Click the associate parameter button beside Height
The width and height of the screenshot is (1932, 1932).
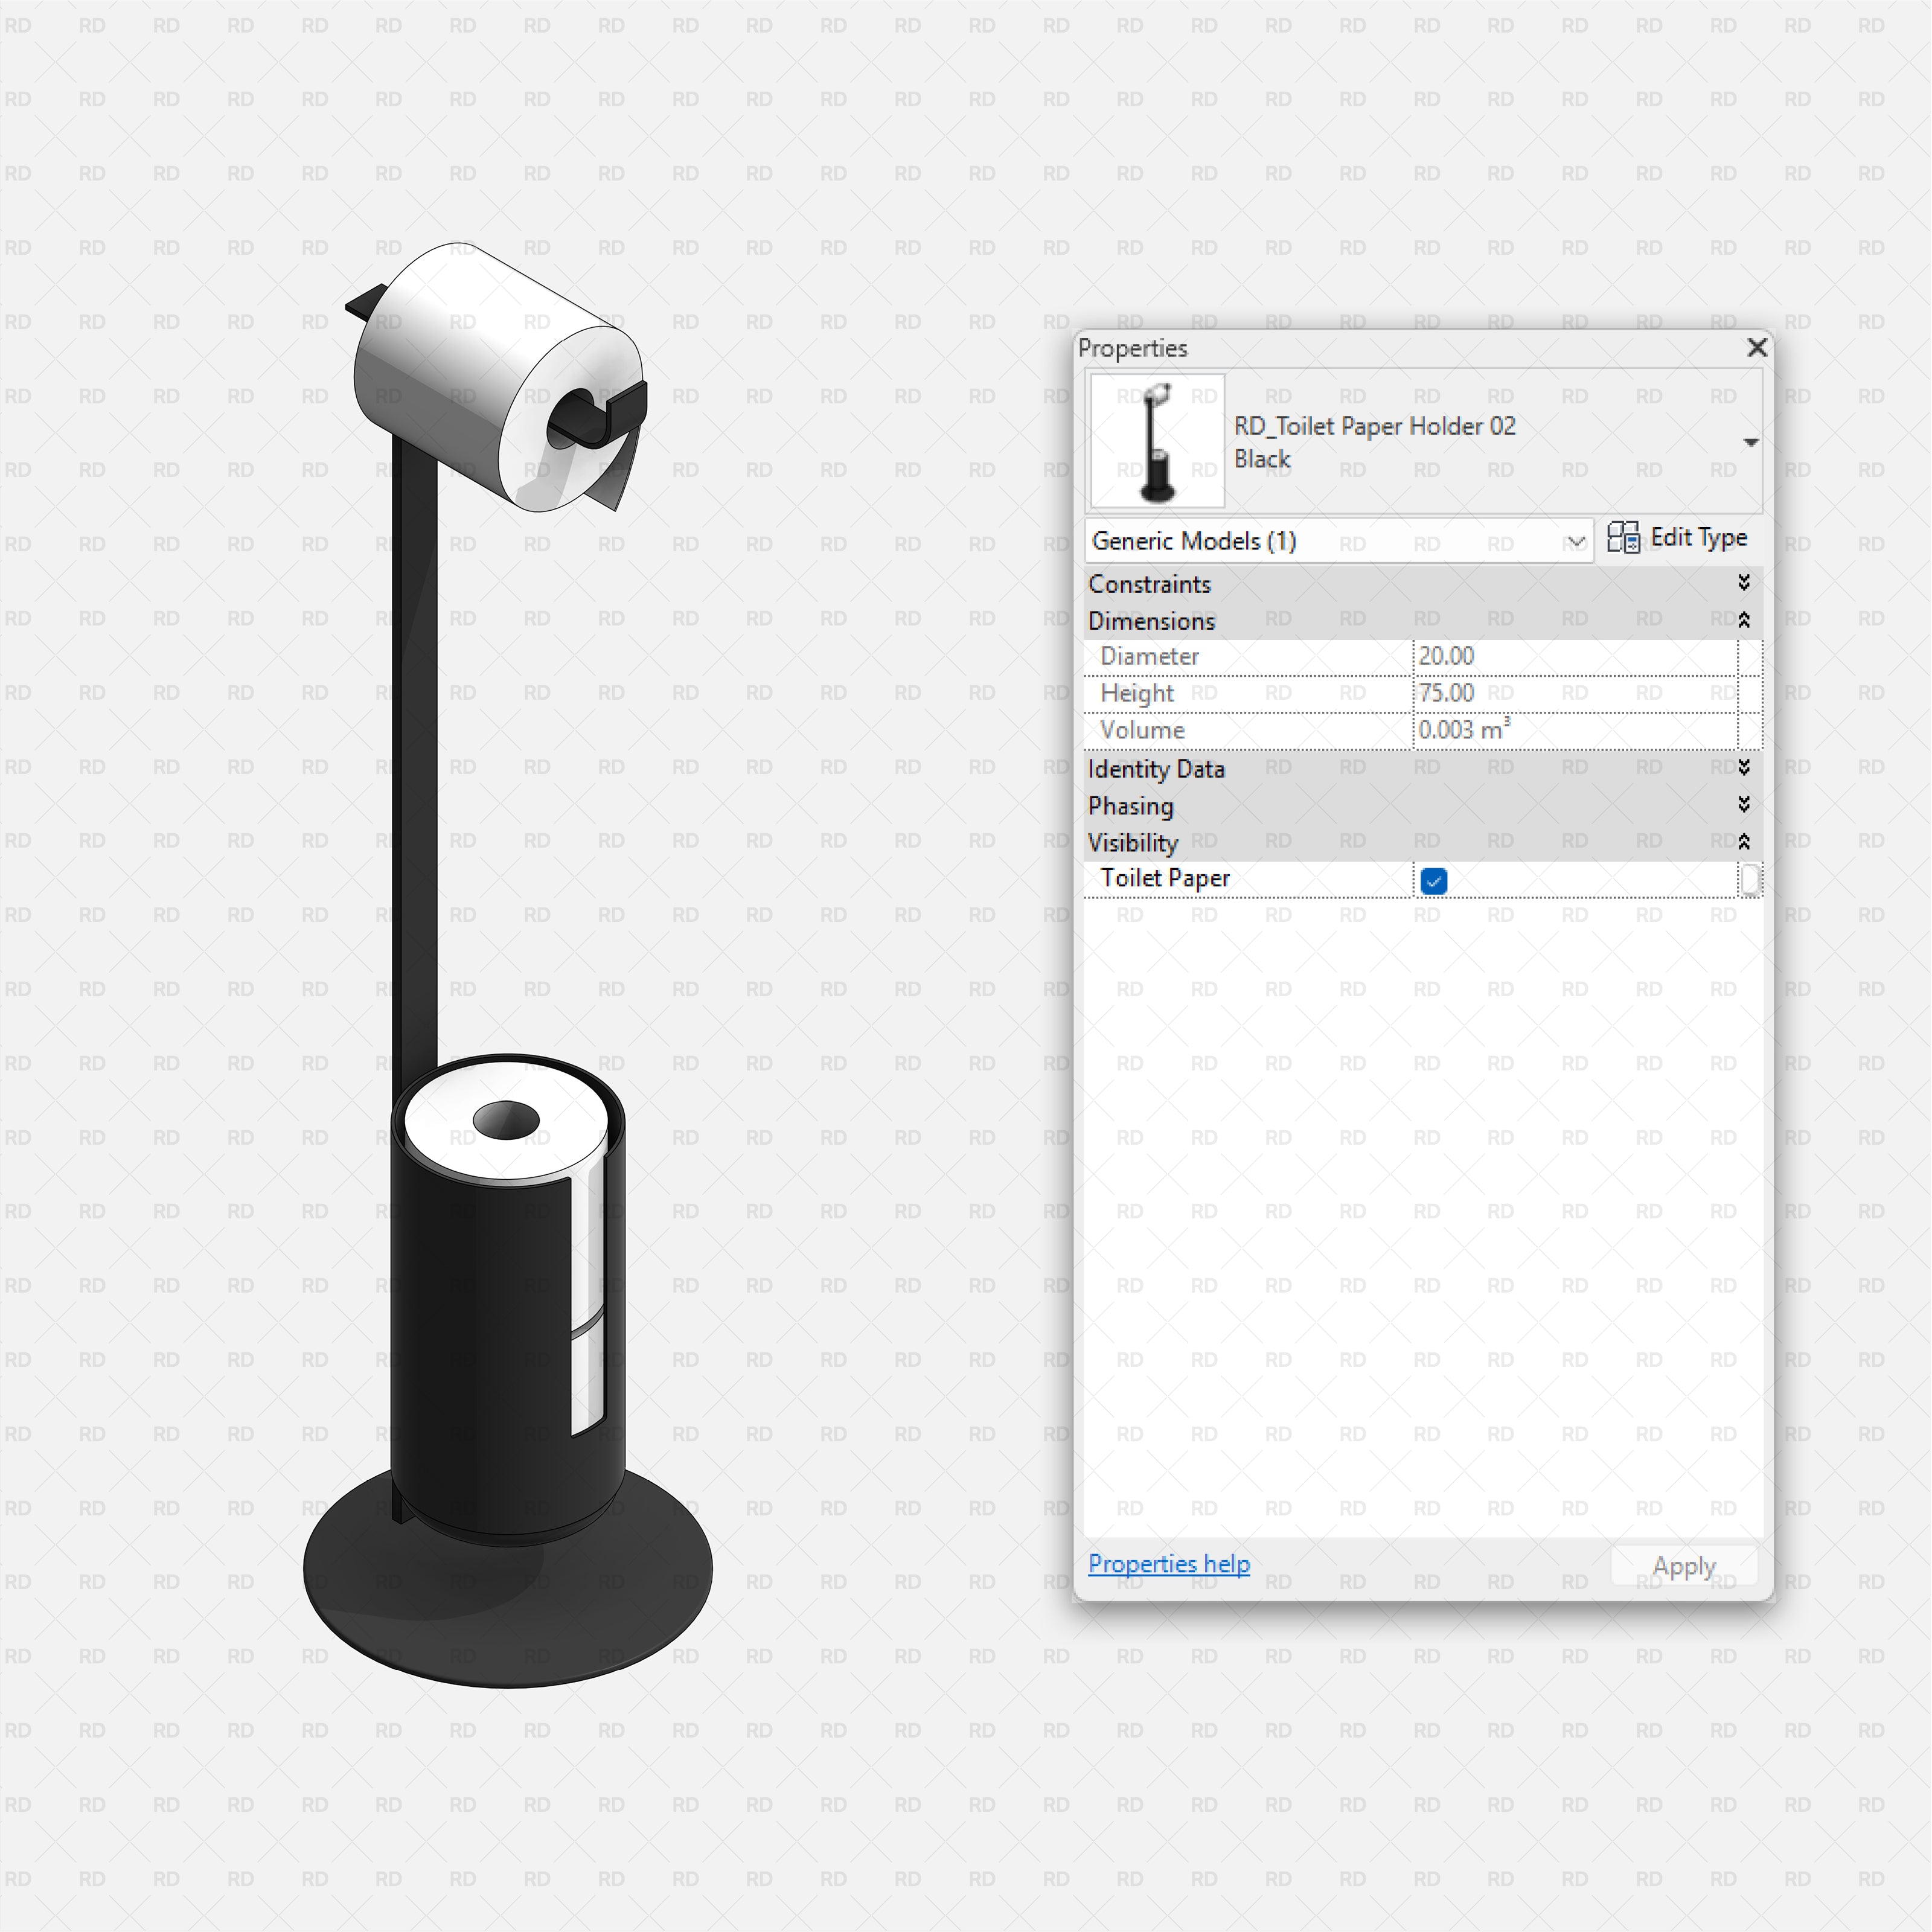pyautogui.click(x=1750, y=693)
